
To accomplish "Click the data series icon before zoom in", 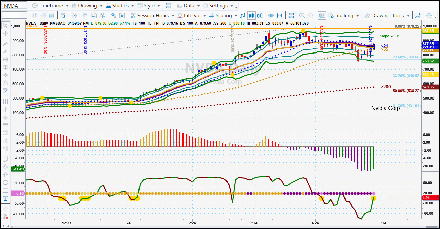I will (291, 15).
